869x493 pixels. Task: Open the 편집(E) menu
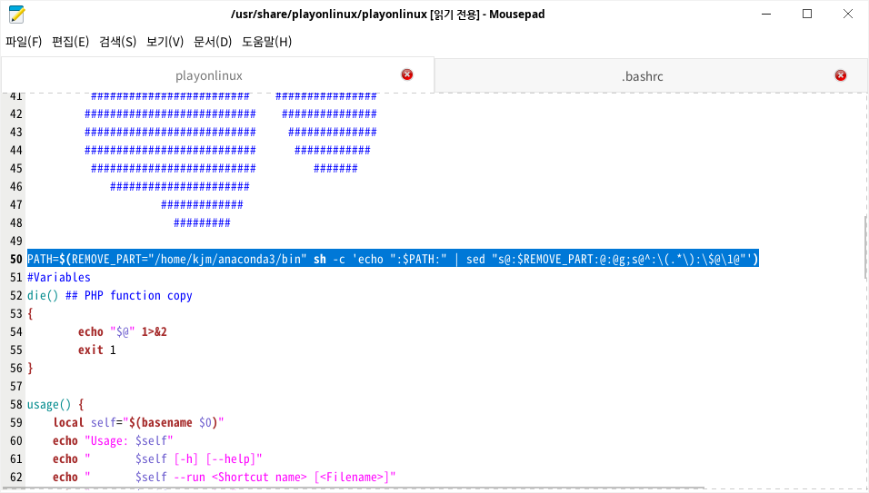(70, 42)
